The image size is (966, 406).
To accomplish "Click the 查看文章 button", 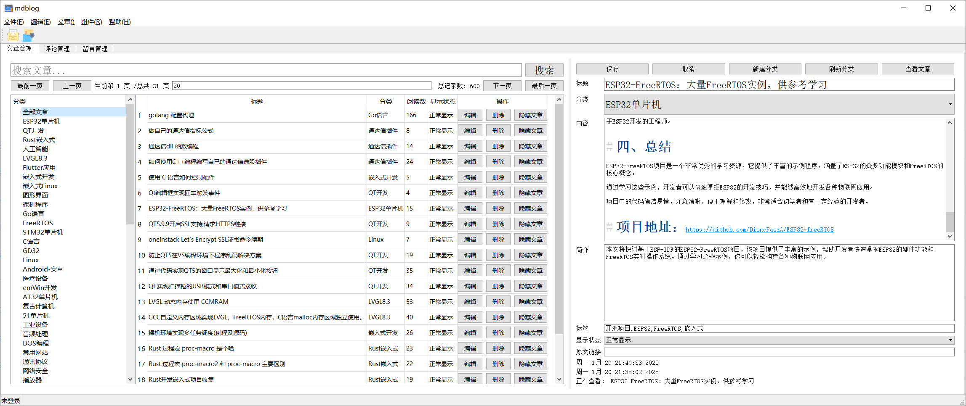I will [x=918, y=69].
